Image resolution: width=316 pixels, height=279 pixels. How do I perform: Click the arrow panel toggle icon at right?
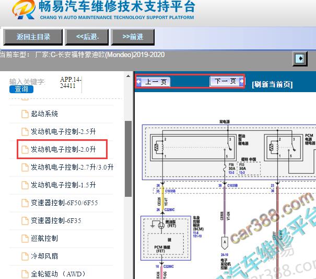(300, 59)
